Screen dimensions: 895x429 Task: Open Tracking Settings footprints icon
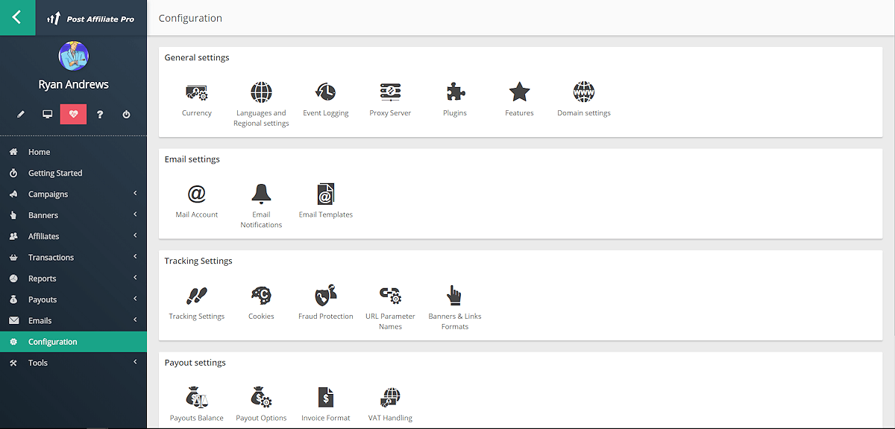[197, 296]
